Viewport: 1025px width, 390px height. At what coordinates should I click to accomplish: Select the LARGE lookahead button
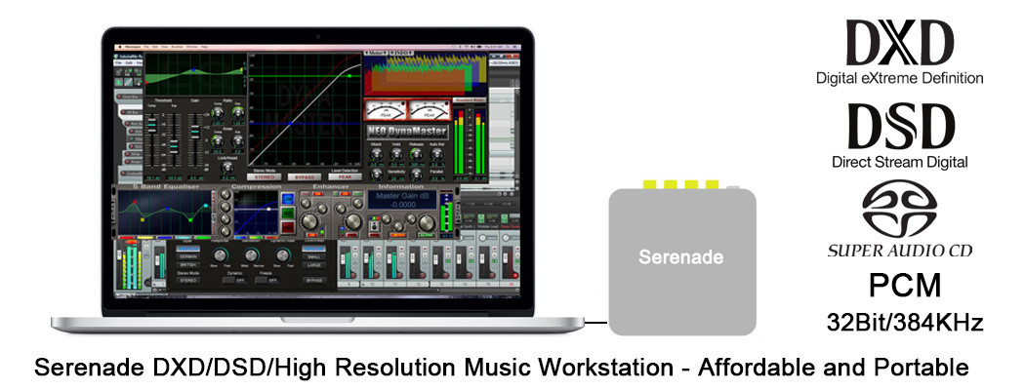tap(313, 264)
